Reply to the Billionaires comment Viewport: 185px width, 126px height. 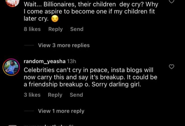55,29
